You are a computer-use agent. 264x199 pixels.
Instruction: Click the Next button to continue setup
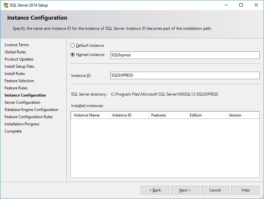pos(185,190)
